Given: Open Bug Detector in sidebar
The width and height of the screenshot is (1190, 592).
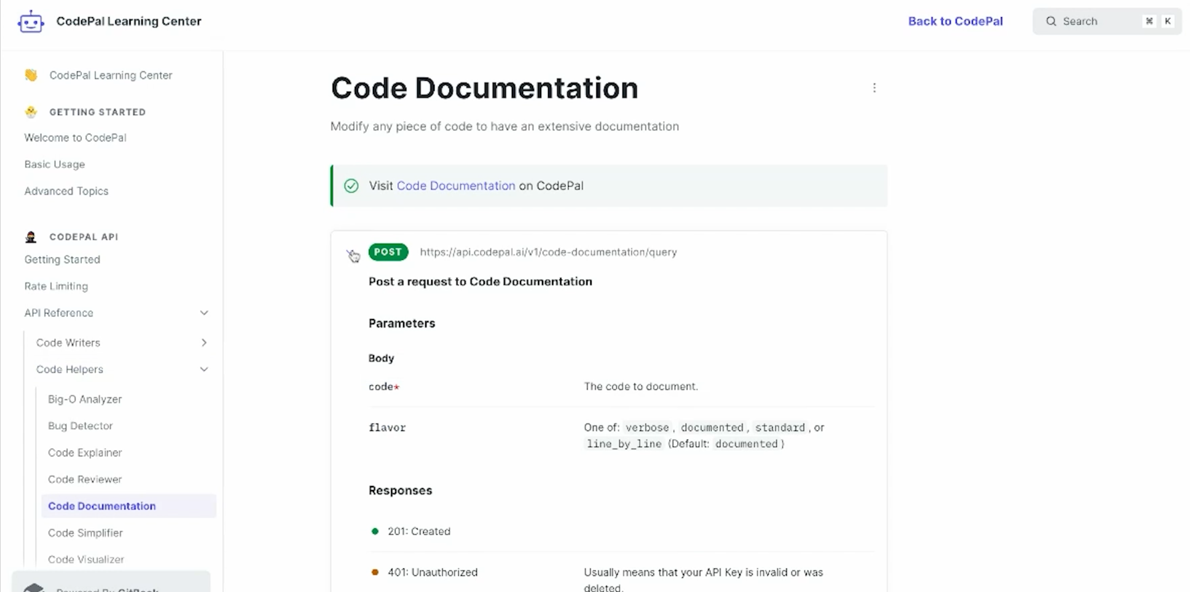Looking at the screenshot, I should (80, 426).
